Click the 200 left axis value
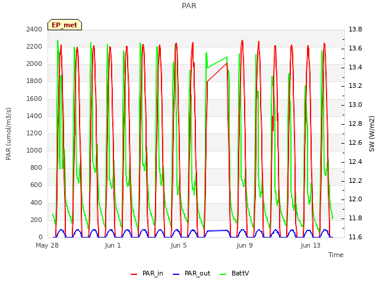 (x=36, y=220)
